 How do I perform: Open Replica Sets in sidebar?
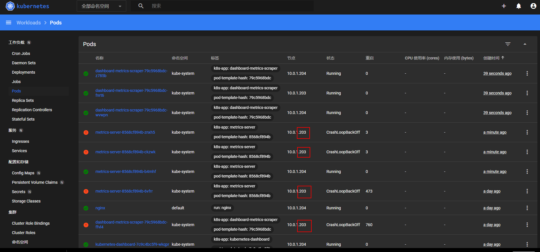[23, 100]
